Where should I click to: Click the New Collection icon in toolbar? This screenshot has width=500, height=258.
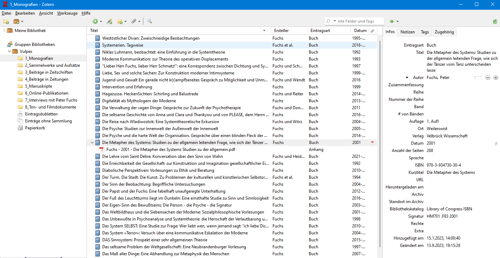coord(6,22)
